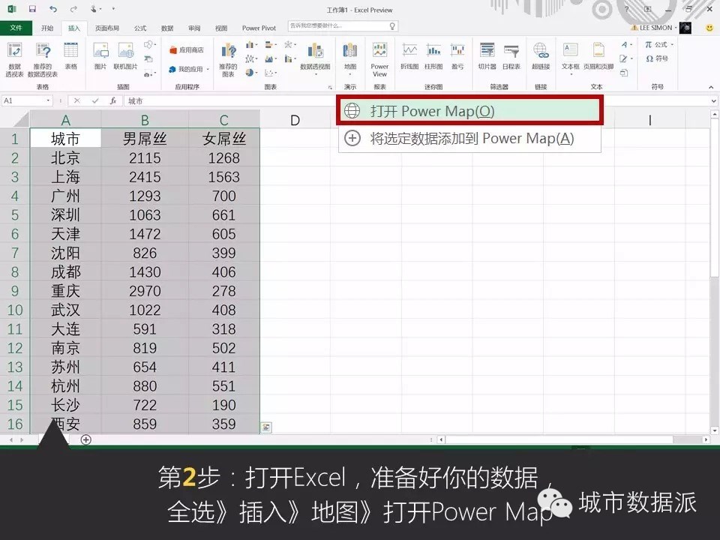Select the cell containing 杭州
The width and height of the screenshot is (720, 540).
point(66,385)
